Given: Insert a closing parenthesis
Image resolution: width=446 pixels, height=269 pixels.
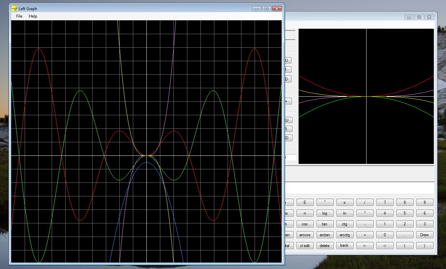Looking at the screenshot, I should tap(424, 246).
